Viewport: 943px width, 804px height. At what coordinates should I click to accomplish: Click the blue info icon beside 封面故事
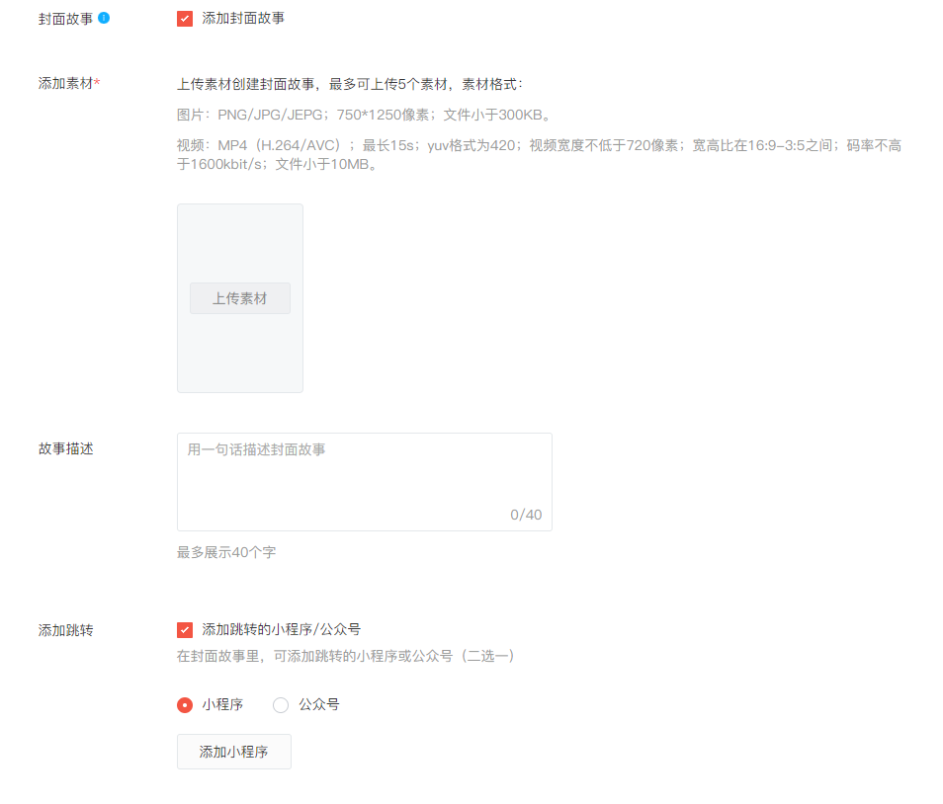(x=104, y=18)
